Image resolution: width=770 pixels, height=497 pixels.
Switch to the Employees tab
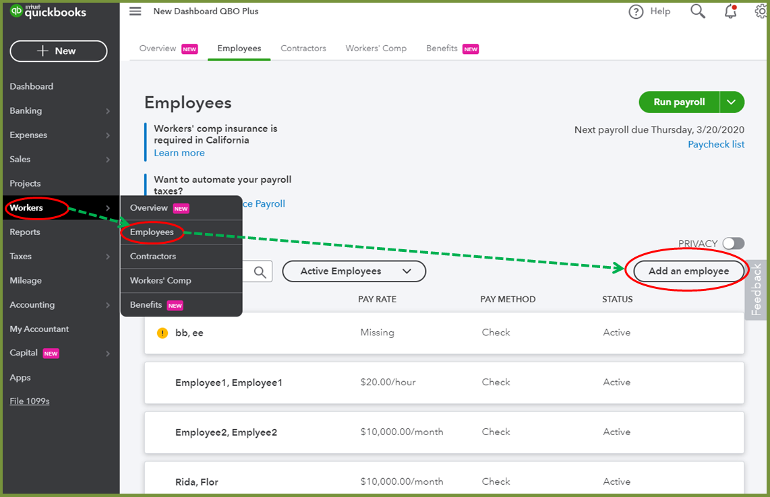coord(239,48)
